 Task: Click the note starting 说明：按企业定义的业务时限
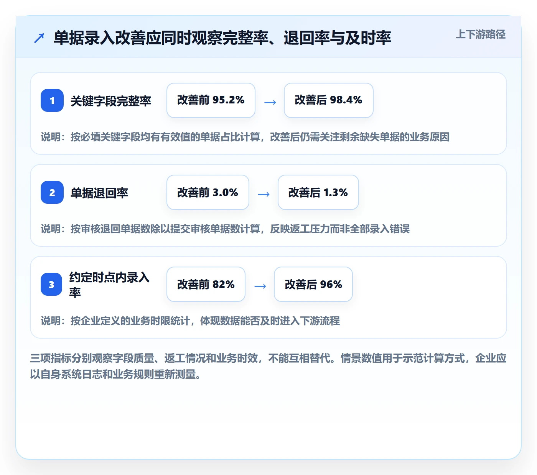[190, 321]
